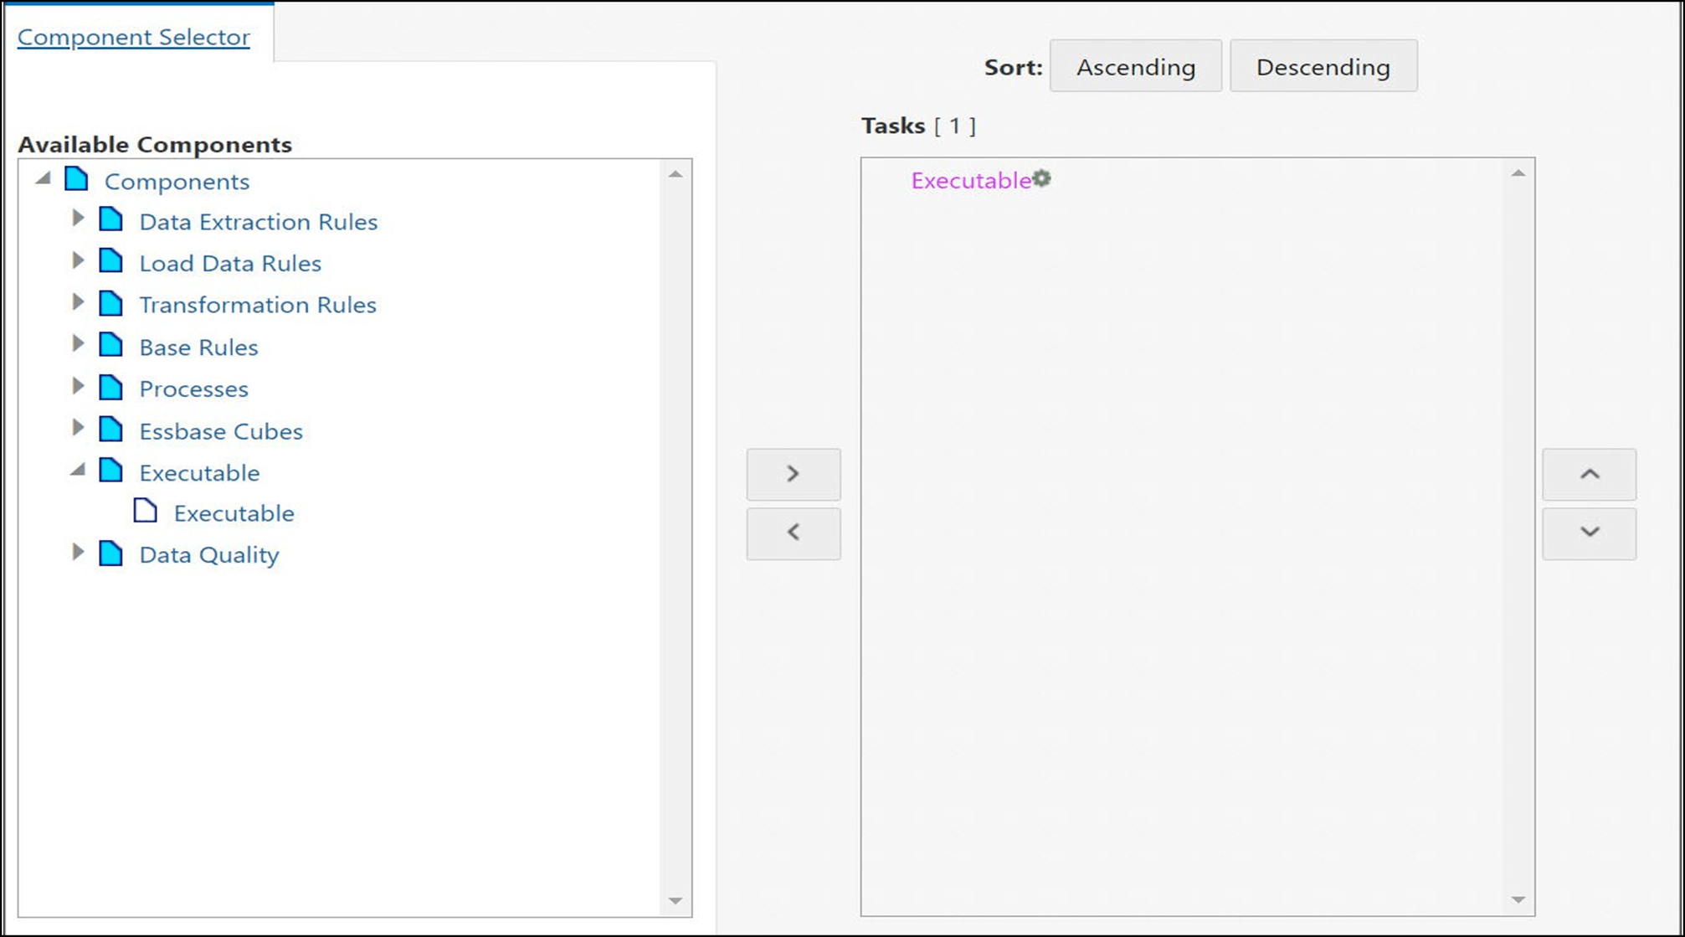Screen dimensions: 1685x937
Task: Sort tasks in Ascending order
Action: [x=1135, y=66]
